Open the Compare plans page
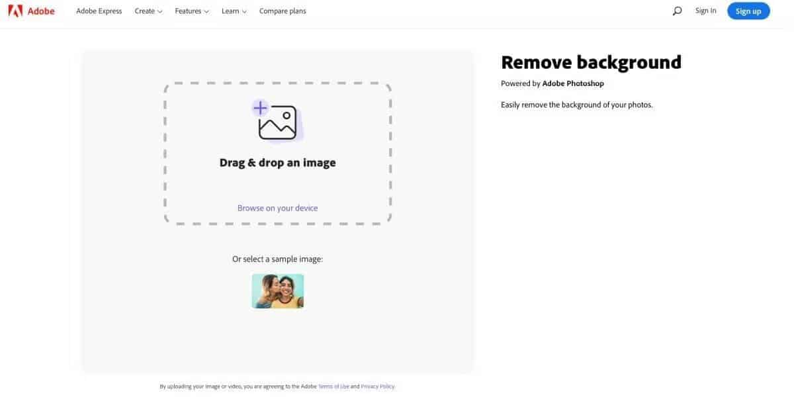Screen dimensions: 794x407 [x=283, y=11]
